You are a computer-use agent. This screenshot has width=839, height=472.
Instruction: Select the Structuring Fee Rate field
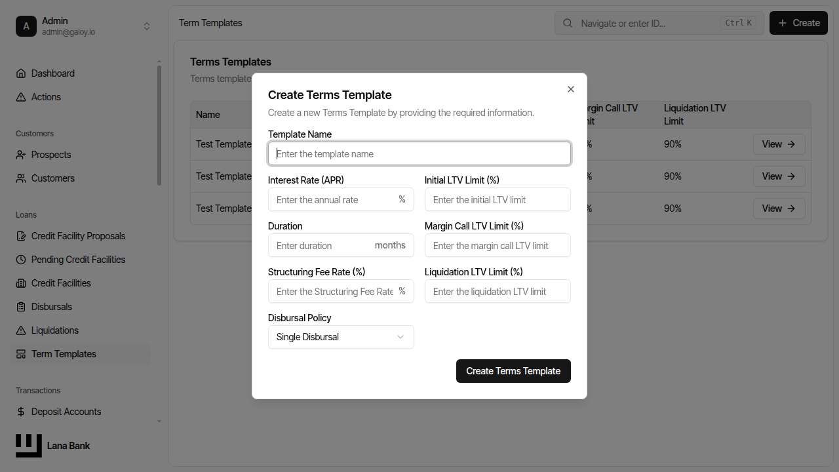(341, 291)
